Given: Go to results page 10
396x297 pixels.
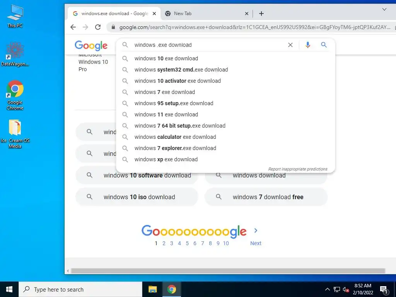Looking at the screenshot, I should pos(226,243).
